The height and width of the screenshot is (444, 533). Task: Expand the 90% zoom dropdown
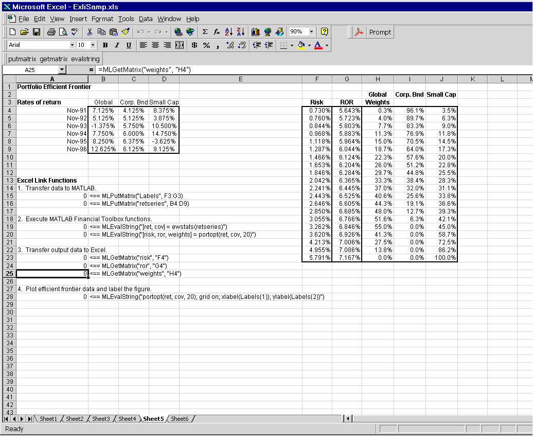[311, 32]
